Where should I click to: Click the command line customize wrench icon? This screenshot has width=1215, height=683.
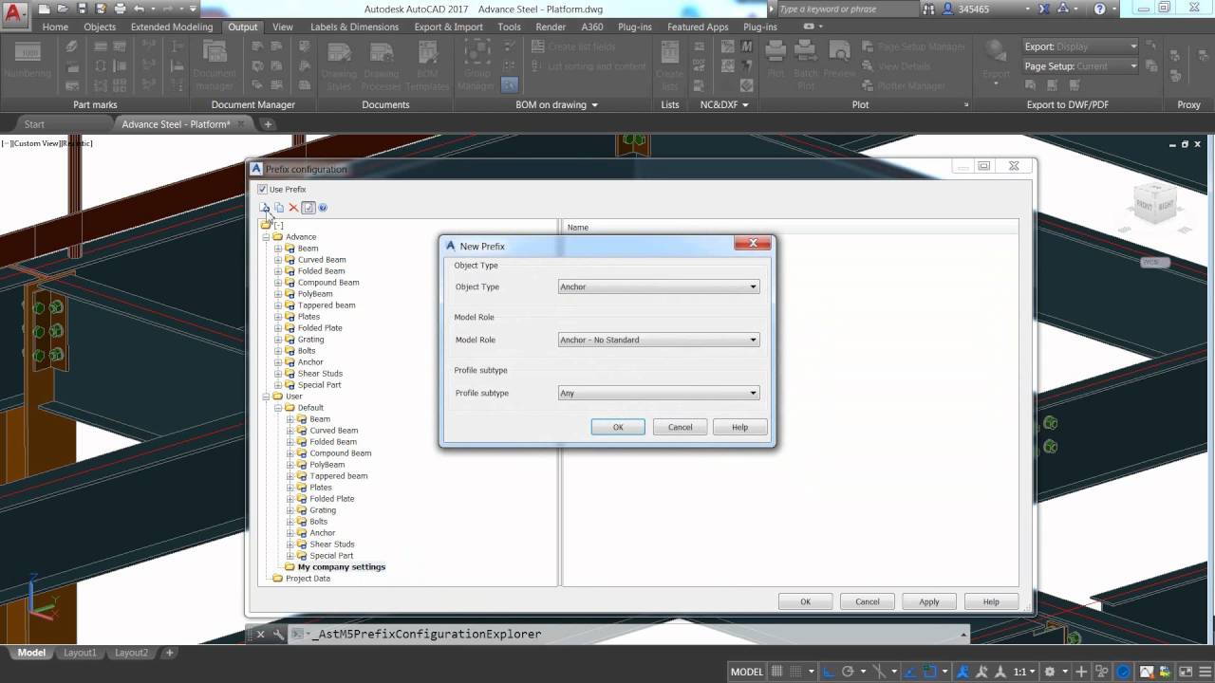pyautogui.click(x=278, y=634)
